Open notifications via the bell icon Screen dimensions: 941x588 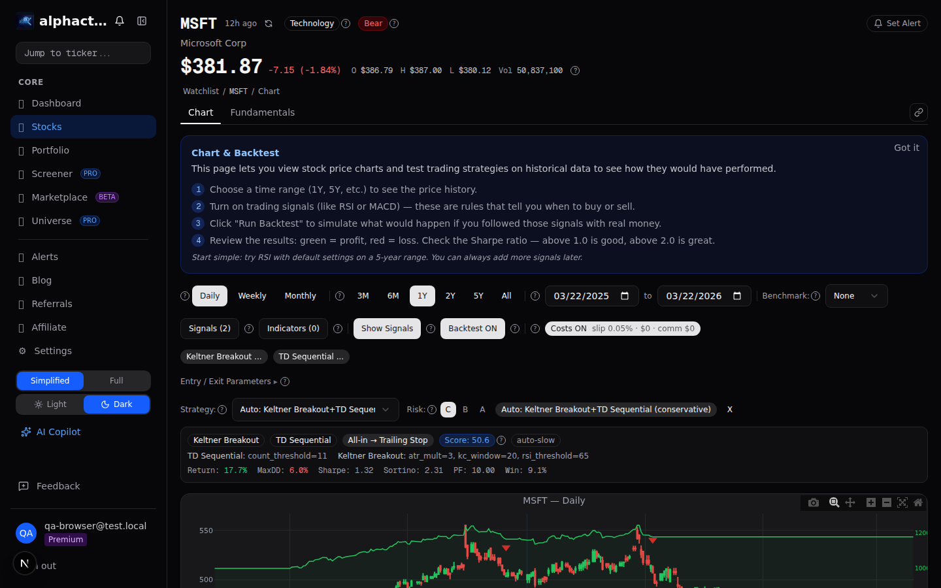pyautogui.click(x=120, y=20)
